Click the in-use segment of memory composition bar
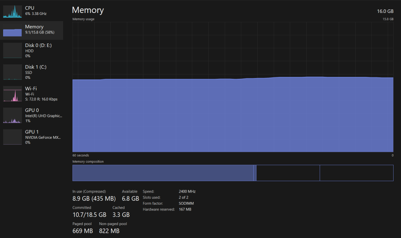The image size is (401, 238). click(163, 173)
